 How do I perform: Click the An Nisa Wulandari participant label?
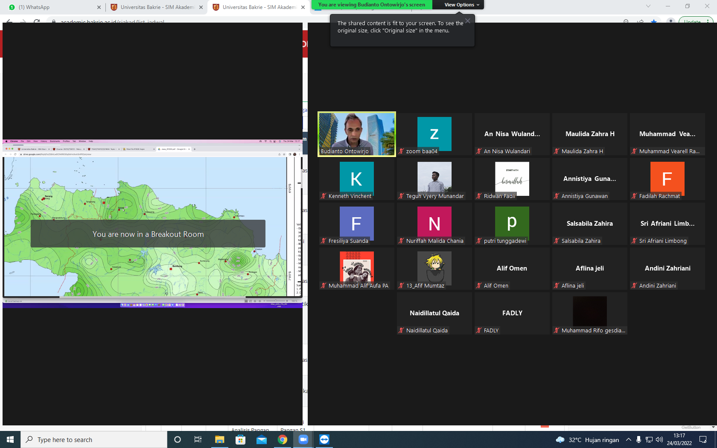point(507,151)
